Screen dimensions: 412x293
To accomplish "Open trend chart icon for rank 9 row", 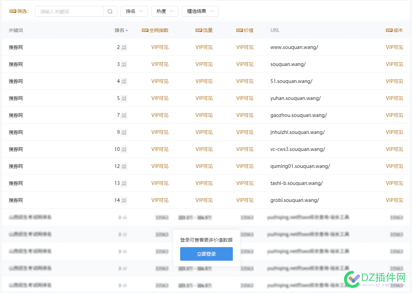I will [x=124, y=132].
